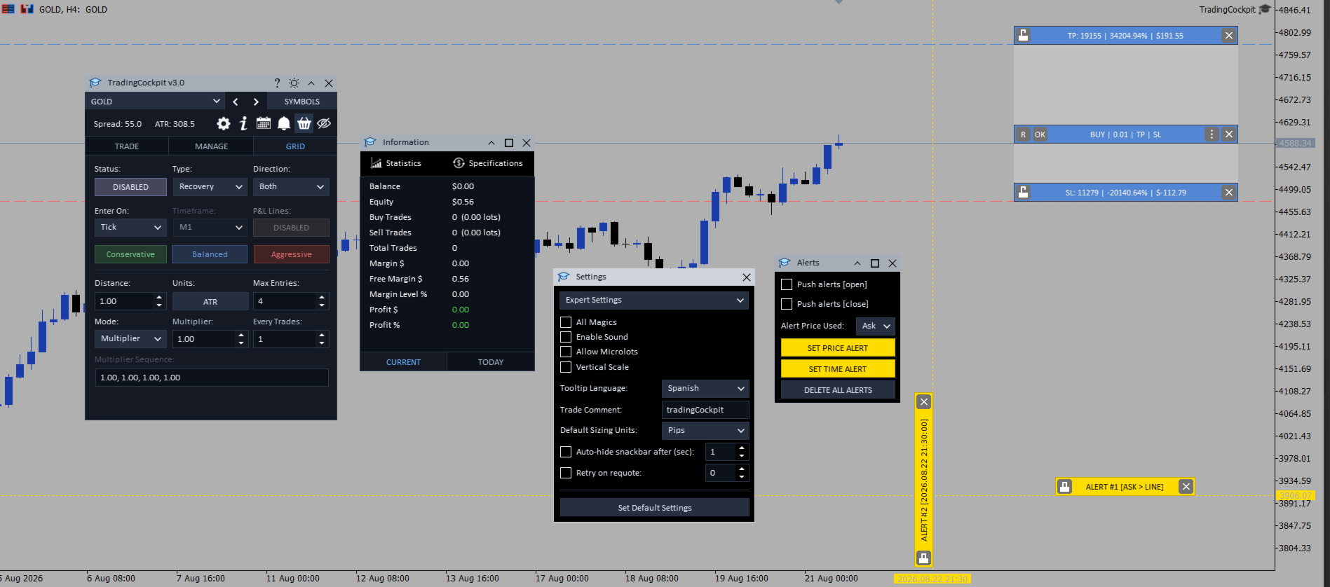Open alerts via the bell icon
The width and height of the screenshot is (1330, 587).
pos(284,123)
